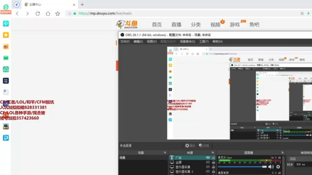
Task: Go back with the browser back arrow
Action: pyautogui.click(x=17, y=14)
